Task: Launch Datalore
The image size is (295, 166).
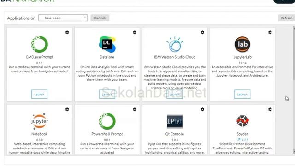Action: 107,94
